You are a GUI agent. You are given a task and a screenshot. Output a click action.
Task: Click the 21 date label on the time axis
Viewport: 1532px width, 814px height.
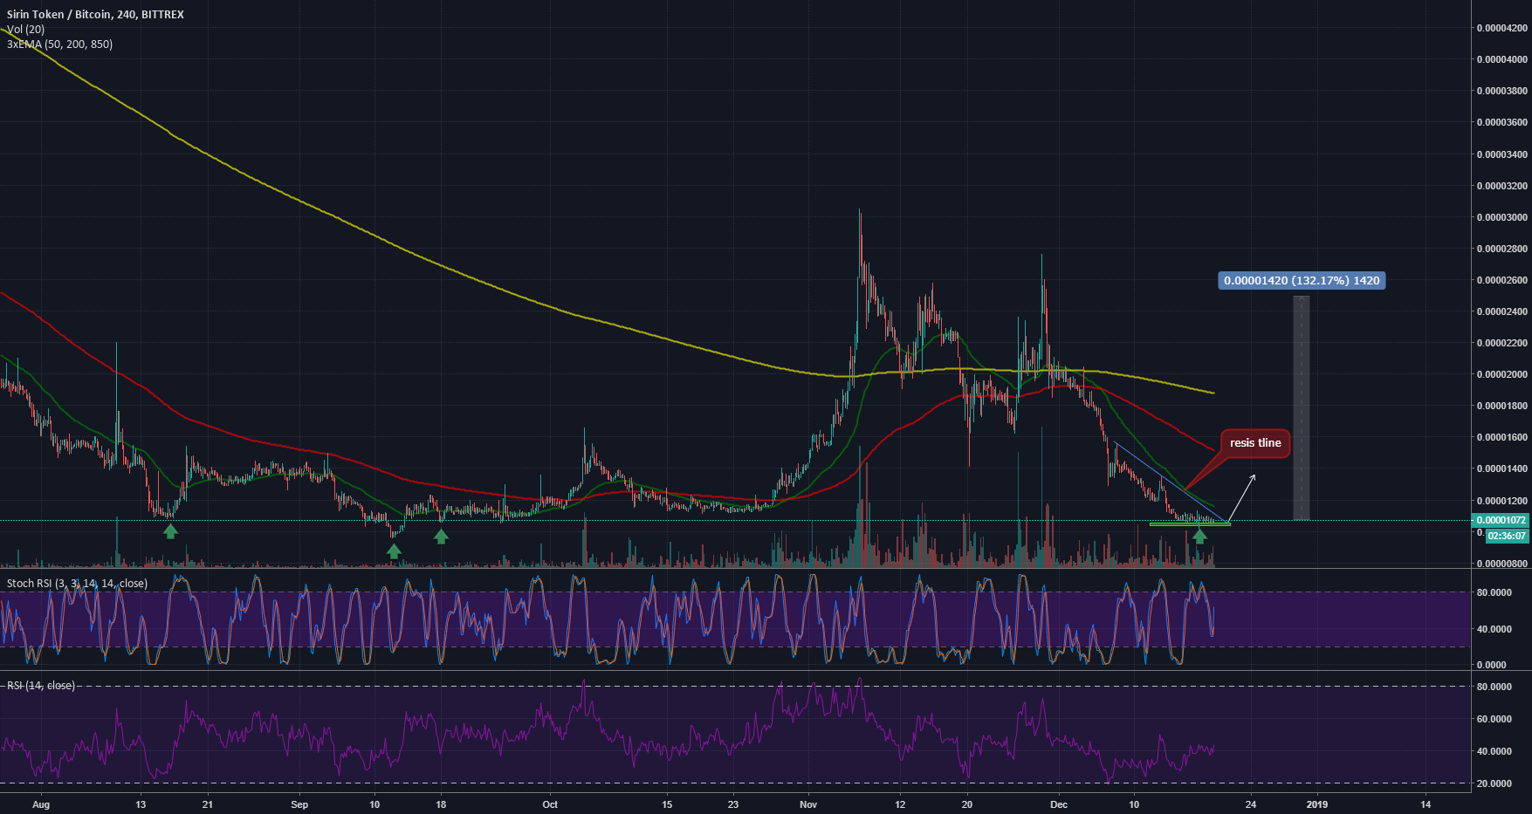pyautogui.click(x=208, y=804)
